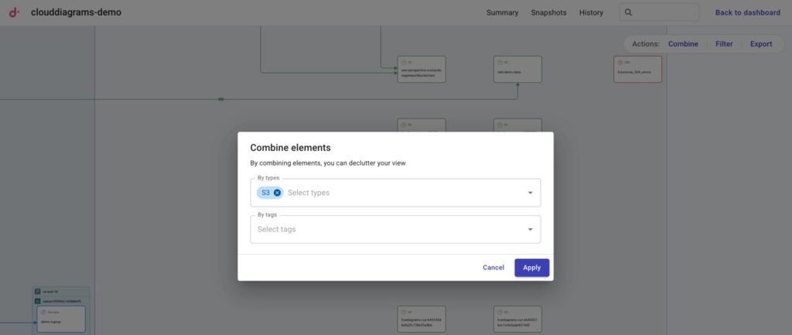Expand the By types dropdown arrow
Screen dimensions: 792x335
pos(530,193)
